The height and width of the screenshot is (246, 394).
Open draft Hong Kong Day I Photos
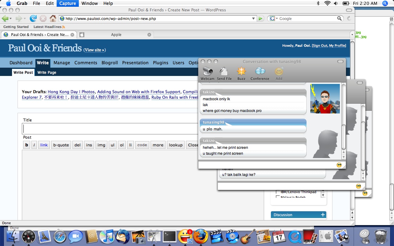[71, 92]
